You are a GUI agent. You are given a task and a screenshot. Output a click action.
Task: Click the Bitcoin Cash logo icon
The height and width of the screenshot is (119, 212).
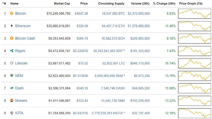click(x=12, y=38)
